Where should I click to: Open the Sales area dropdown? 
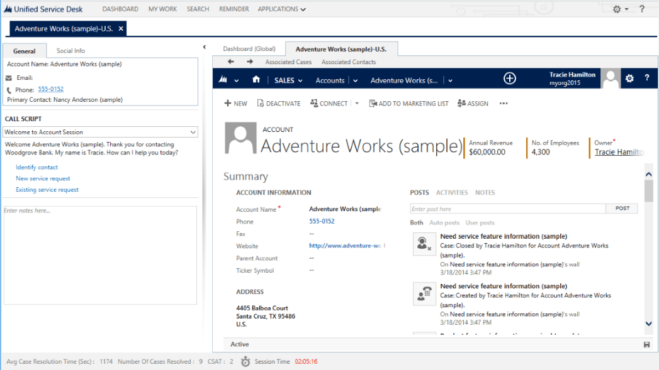click(x=288, y=80)
